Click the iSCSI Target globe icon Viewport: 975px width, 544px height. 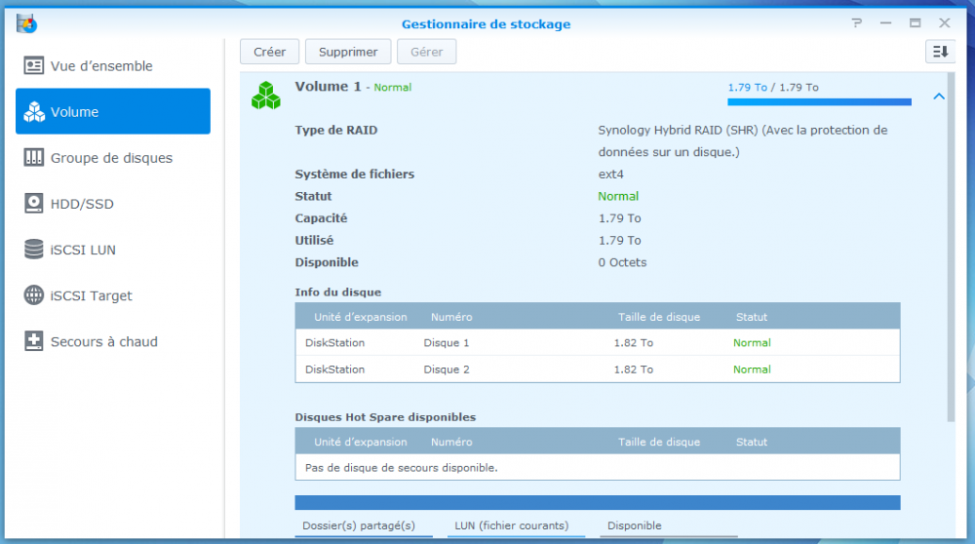coord(34,295)
